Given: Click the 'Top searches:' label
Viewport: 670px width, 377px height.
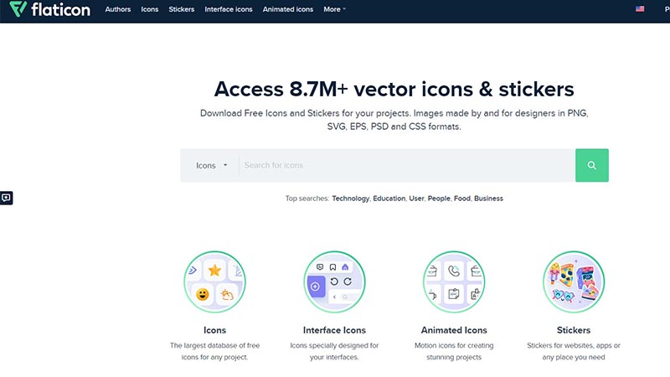Looking at the screenshot, I should click(307, 199).
